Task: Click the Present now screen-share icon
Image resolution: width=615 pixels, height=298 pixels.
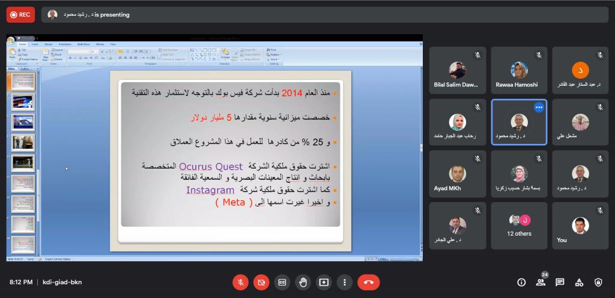Action: point(324,282)
